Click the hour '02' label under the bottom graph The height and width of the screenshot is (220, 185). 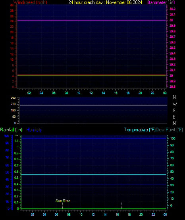(33, 214)
